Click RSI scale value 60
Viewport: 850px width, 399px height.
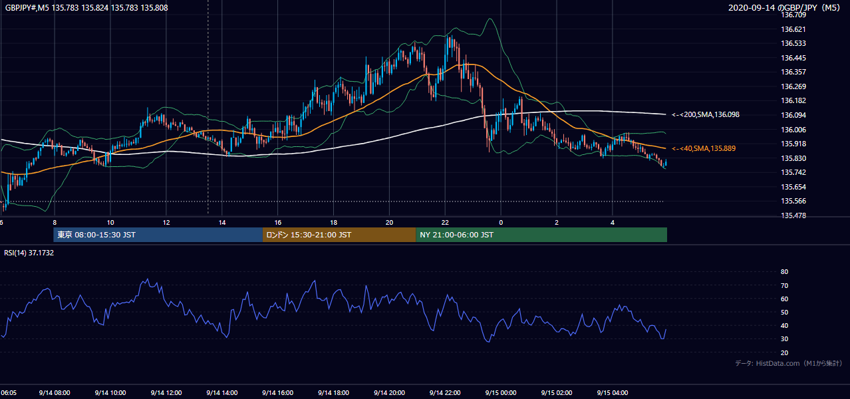point(785,299)
